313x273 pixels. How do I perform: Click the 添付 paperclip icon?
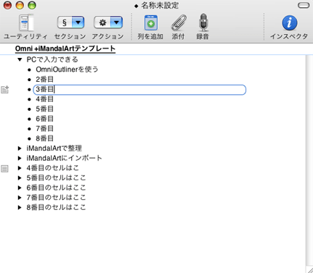point(179,22)
